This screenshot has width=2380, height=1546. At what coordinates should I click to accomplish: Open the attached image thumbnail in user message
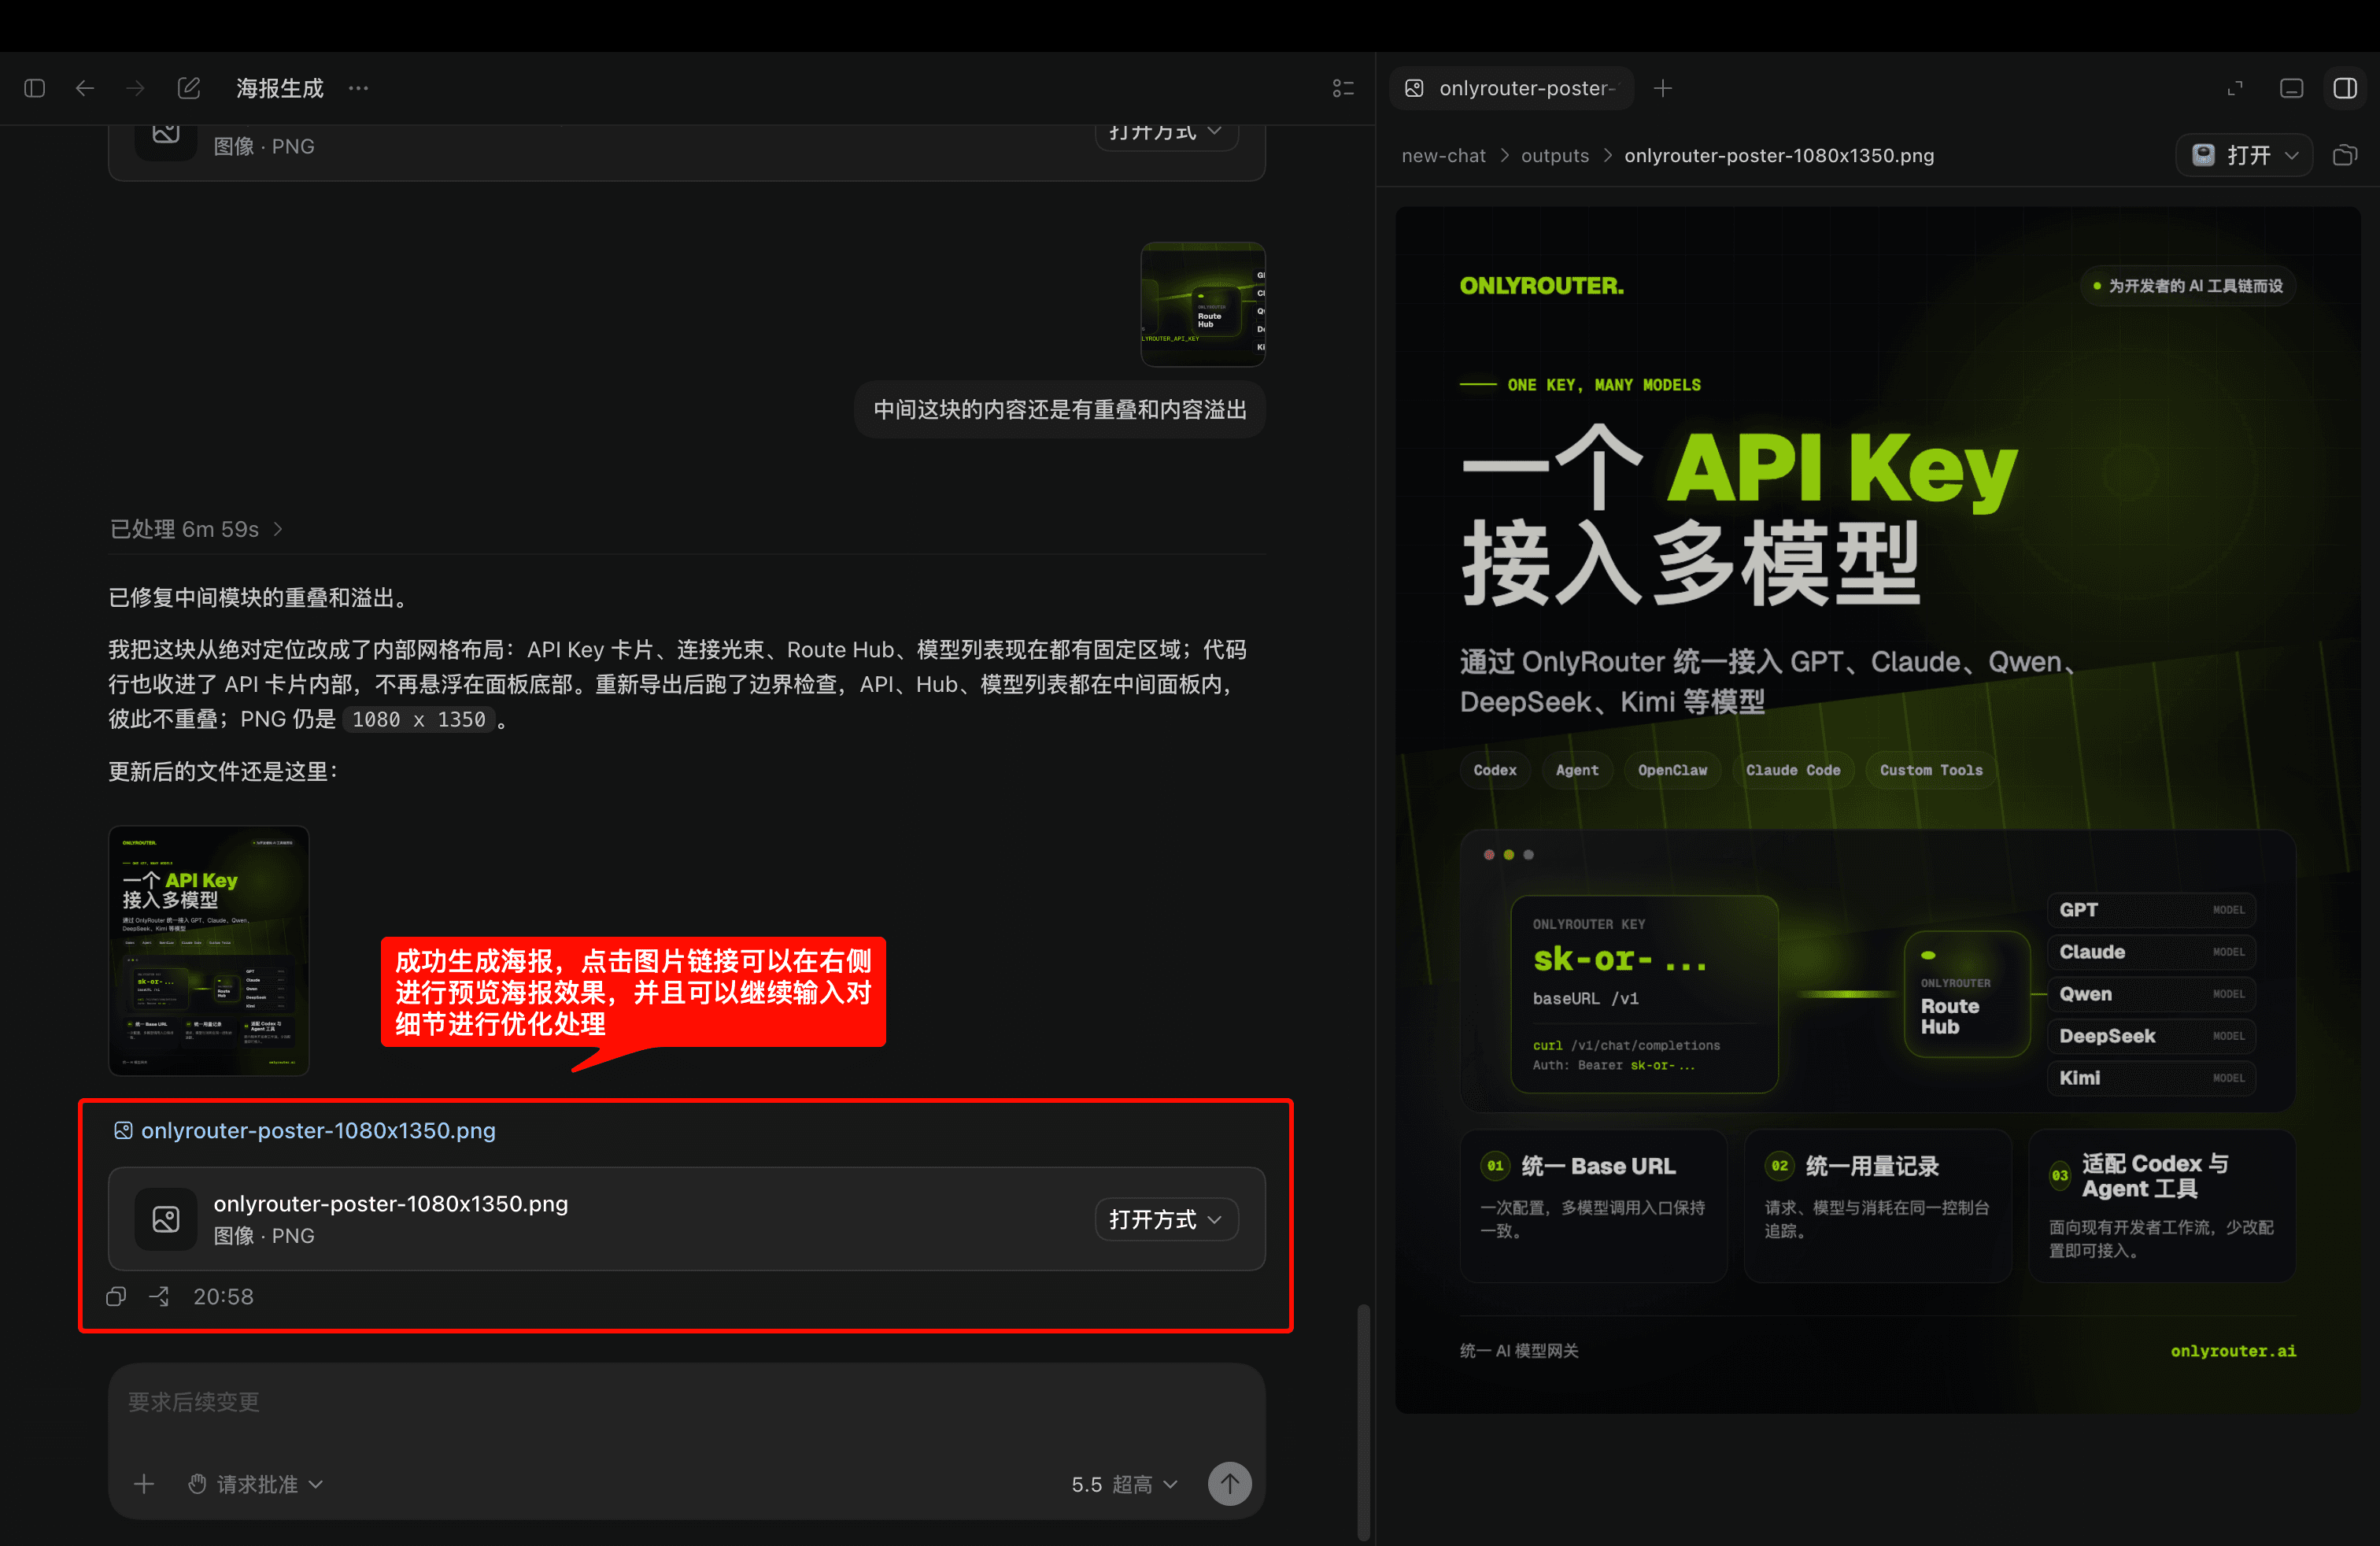(1202, 304)
